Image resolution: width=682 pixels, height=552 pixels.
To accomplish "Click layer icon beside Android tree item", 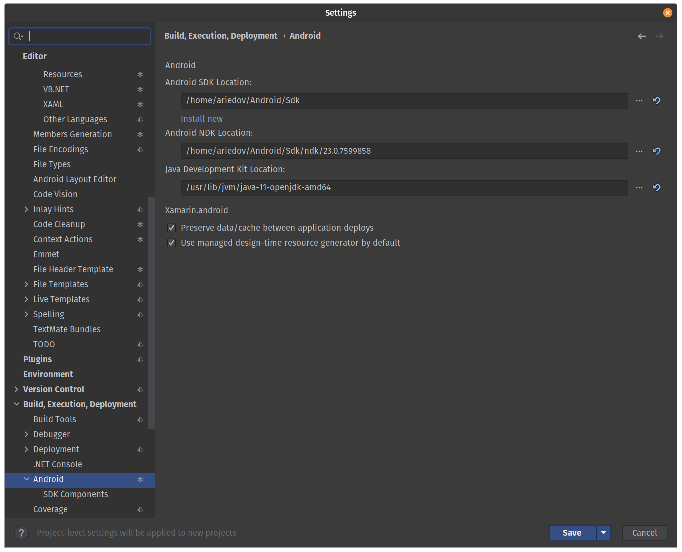I will click(140, 479).
